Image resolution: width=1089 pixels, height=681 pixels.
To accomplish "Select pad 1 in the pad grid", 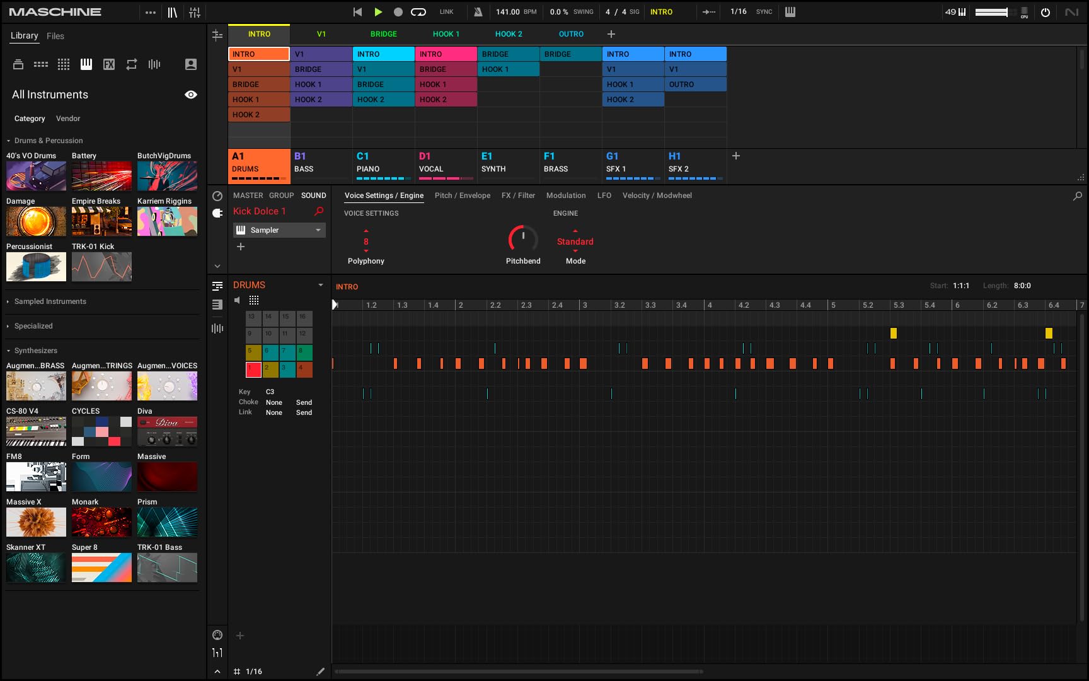I will pyautogui.click(x=253, y=370).
